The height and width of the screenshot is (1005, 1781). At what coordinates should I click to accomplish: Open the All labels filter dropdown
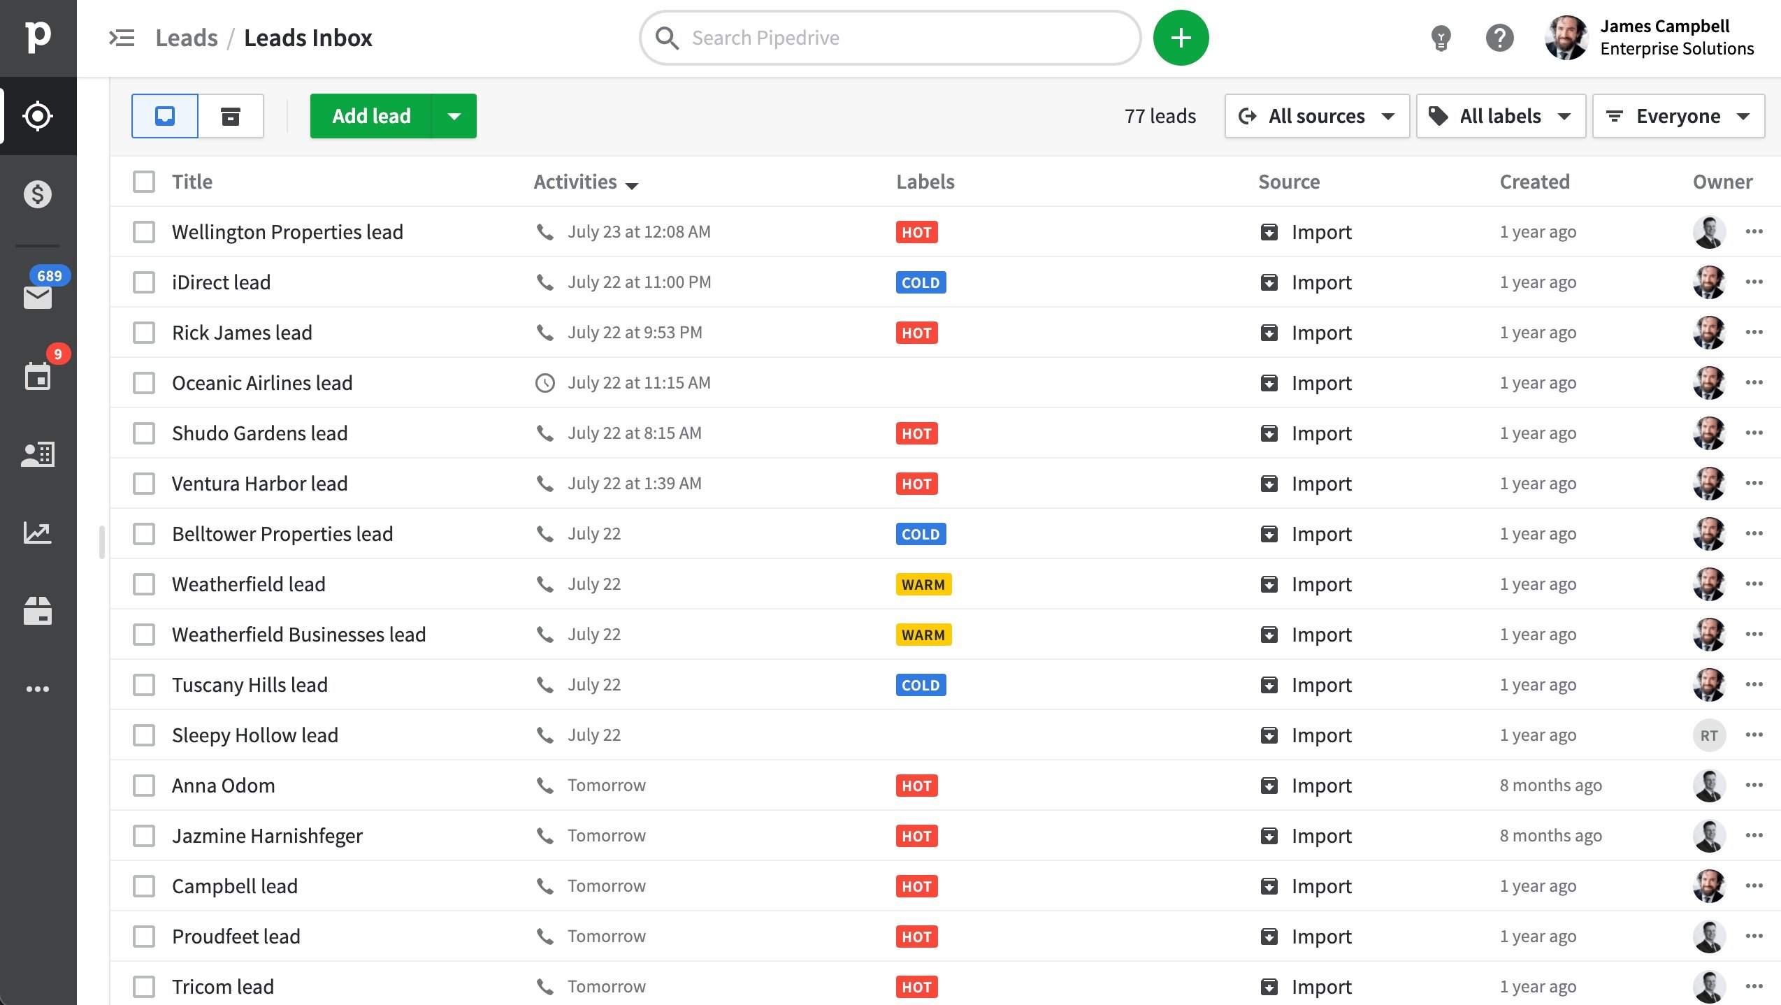tap(1500, 115)
